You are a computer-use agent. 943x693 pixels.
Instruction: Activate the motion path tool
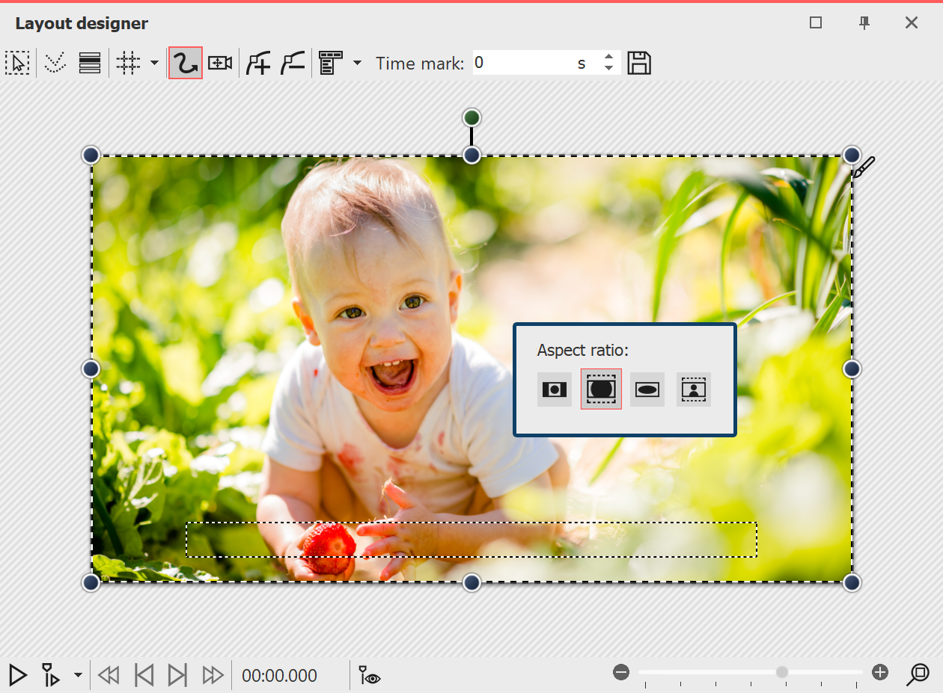185,63
